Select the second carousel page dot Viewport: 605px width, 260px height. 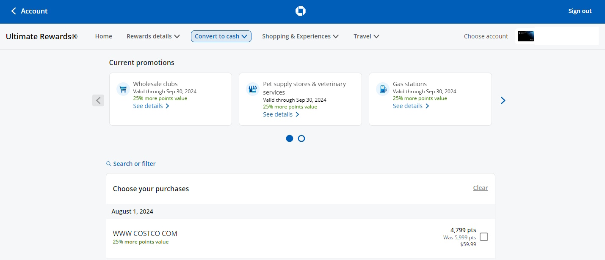tap(301, 138)
